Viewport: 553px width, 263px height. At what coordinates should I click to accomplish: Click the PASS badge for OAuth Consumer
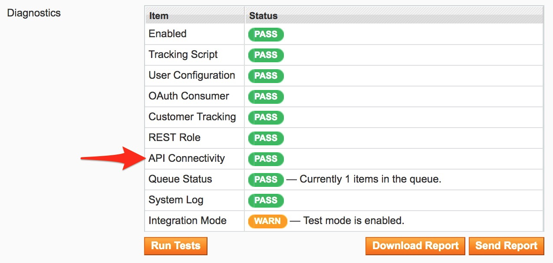point(266,97)
